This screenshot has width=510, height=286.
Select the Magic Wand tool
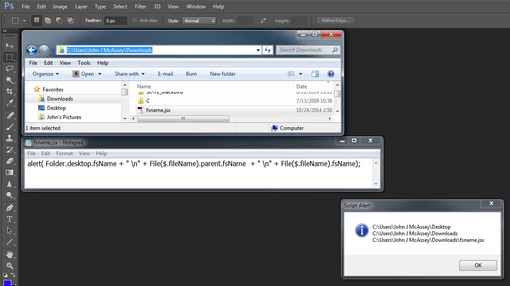click(x=10, y=80)
